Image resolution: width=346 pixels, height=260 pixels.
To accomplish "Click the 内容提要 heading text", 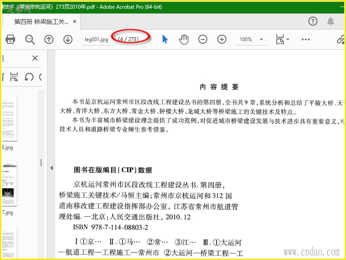I will pyautogui.click(x=219, y=87).
